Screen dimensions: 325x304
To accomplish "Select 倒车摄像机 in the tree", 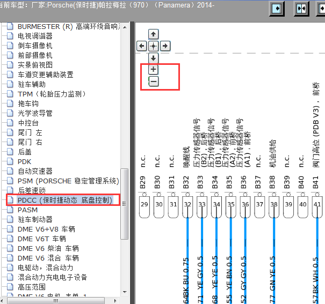I will point(35,46).
